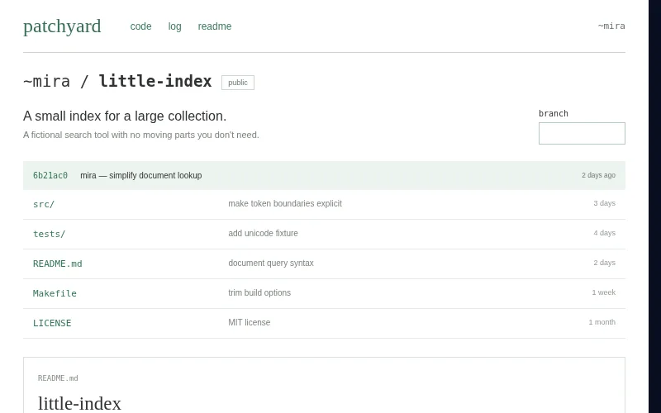
Task: Open the ~mira user menu
Action: tap(611, 26)
